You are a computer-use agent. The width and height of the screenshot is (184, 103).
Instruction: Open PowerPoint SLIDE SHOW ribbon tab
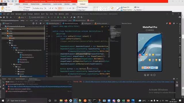pyautogui.click(x=57, y=4)
